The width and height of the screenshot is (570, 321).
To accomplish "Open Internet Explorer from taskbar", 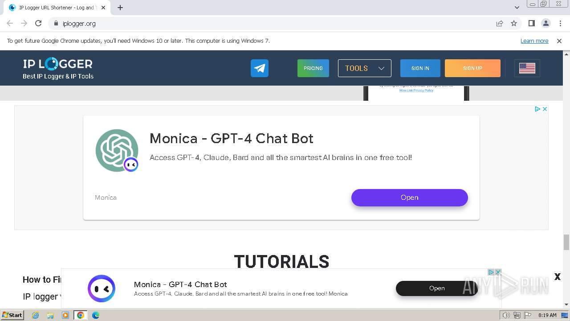I will click(x=36, y=315).
